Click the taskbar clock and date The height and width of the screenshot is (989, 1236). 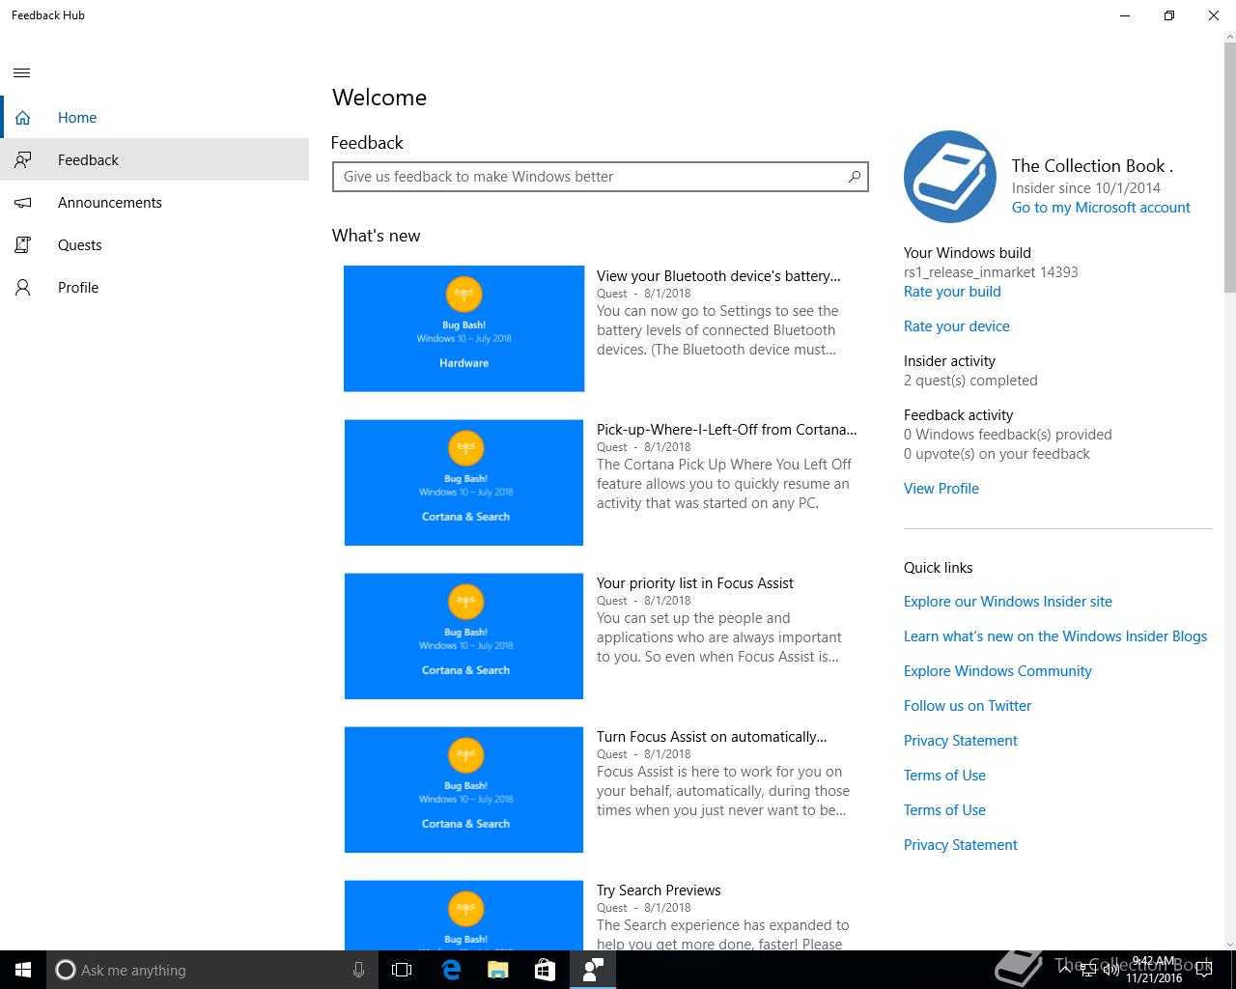pyautogui.click(x=1153, y=970)
